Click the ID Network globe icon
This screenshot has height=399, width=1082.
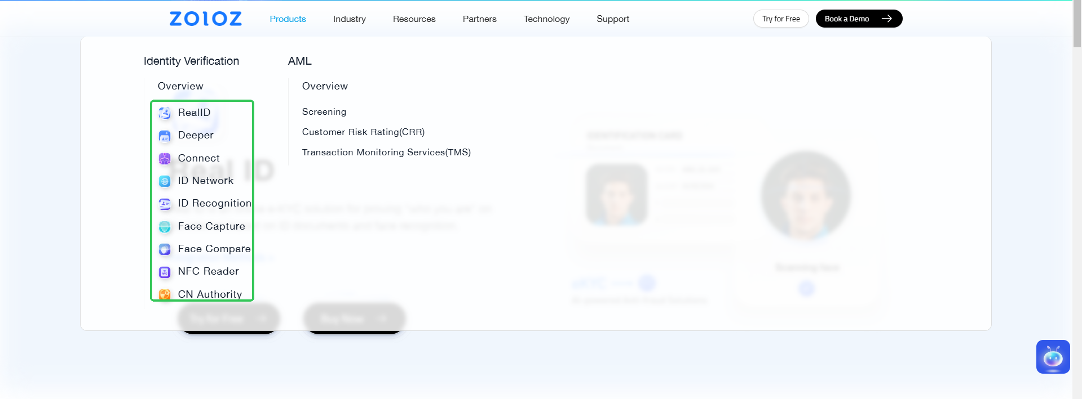tap(165, 181)
